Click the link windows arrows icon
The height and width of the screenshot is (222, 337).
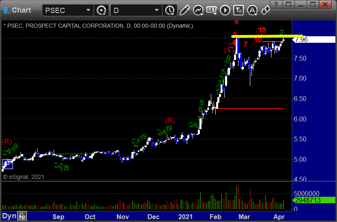(265, 10)
